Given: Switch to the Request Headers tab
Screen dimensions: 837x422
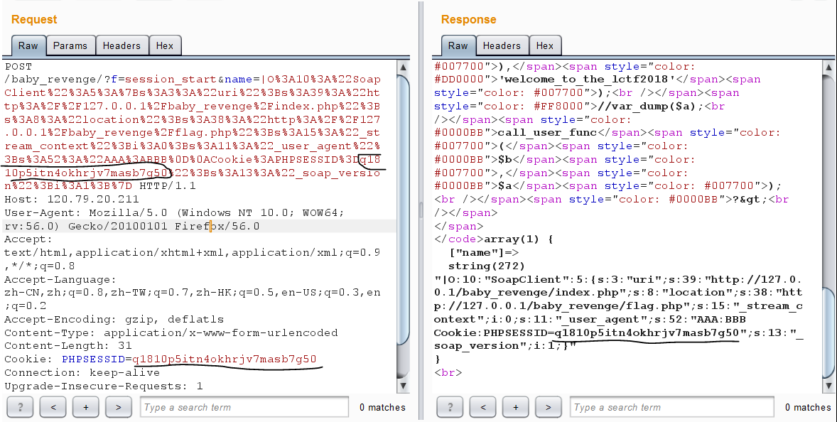Looking at the screenshot, I should pos(121,45).
